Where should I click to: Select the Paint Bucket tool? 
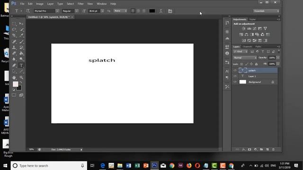21,53
